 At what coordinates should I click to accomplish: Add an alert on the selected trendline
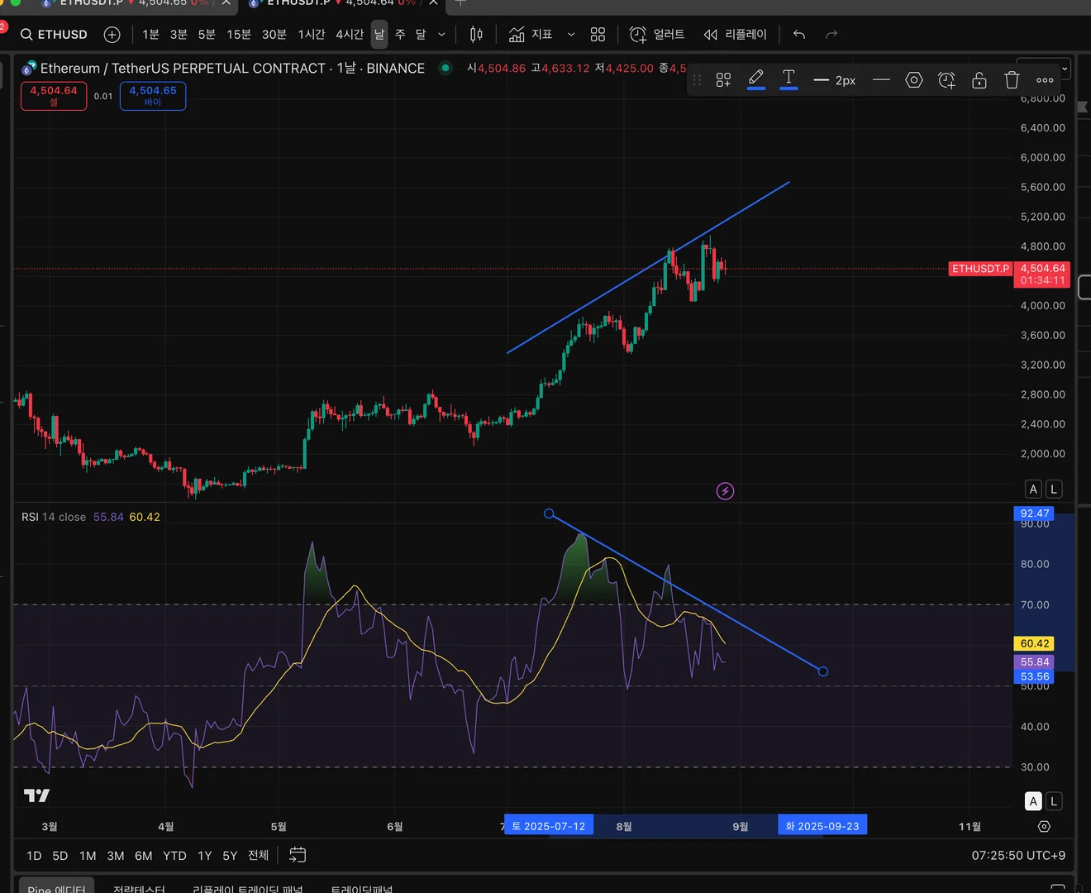point(947,80)
